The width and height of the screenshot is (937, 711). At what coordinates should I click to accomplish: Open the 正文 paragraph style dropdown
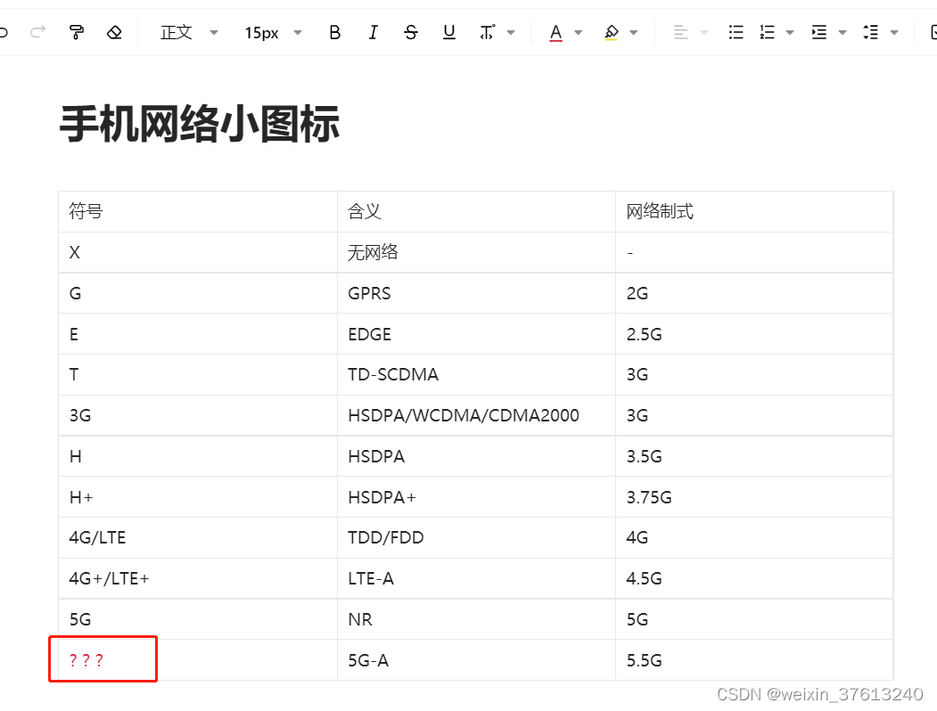coord(188,33)
